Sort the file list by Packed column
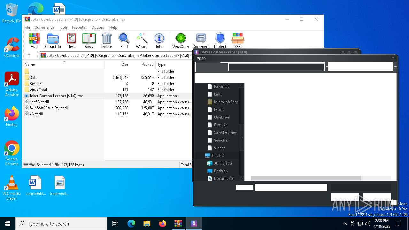This screenshot has width=409, height=230. pyautogui.click(x=143, y=64)
